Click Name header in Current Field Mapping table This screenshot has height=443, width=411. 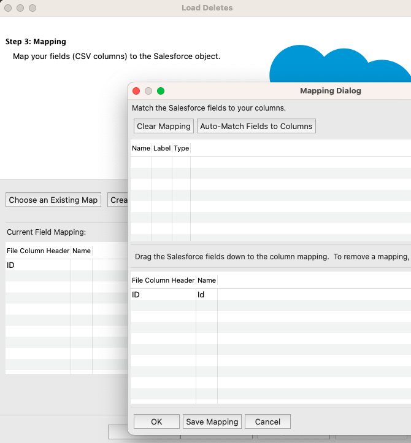tap(82, 251)
